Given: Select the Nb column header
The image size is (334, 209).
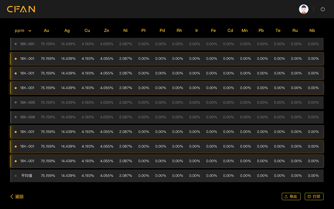Looking at the screenshot, I should click(x=312, y=31).
